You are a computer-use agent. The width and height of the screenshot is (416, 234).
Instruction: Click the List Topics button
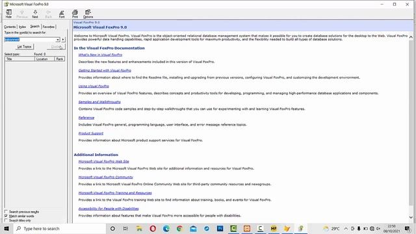[x=25, y=47]
